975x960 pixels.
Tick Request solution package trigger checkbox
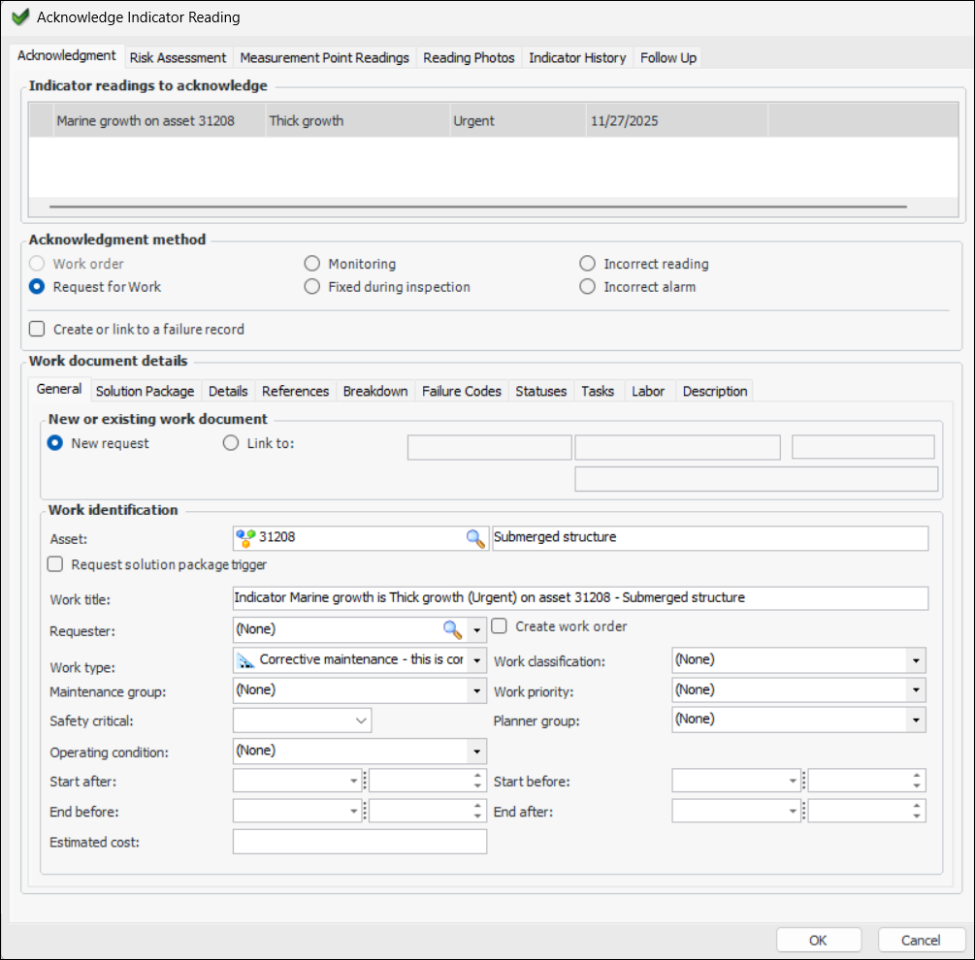coord(56,564)
